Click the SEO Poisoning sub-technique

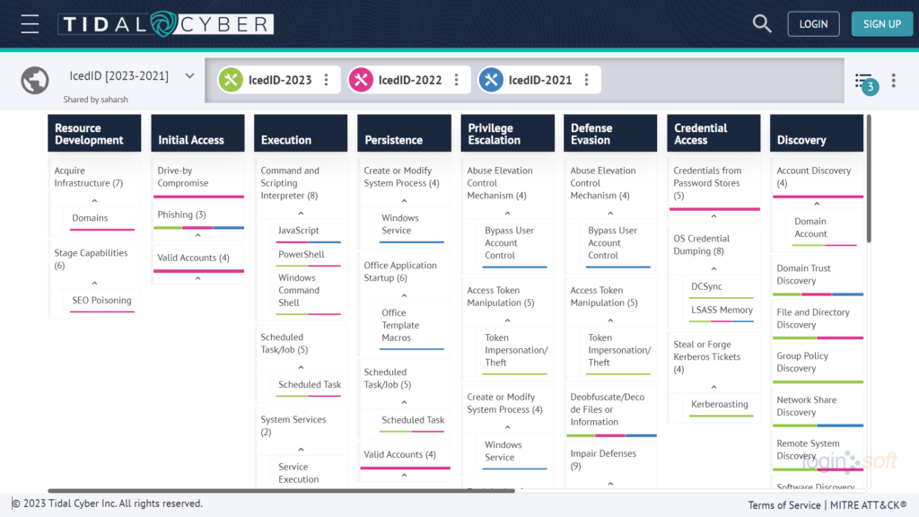101,300
